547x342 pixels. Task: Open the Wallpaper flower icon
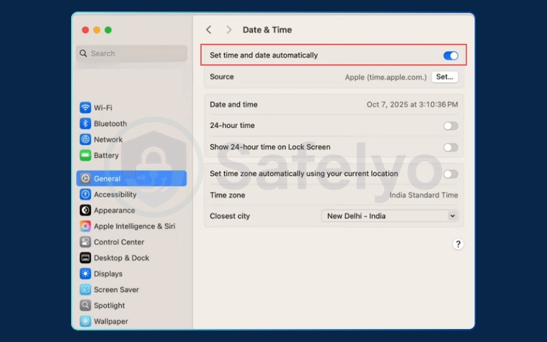click(85, 321)
